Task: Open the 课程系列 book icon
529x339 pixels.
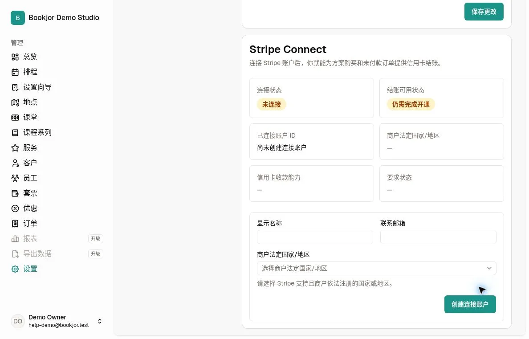Action: [15, 133]
